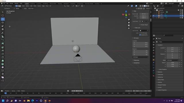
Task: Select the Shrink/Fatten tool
Action: point(3,74)
